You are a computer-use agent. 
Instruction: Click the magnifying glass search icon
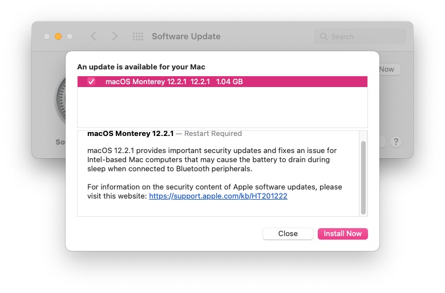tap(324, 36)
